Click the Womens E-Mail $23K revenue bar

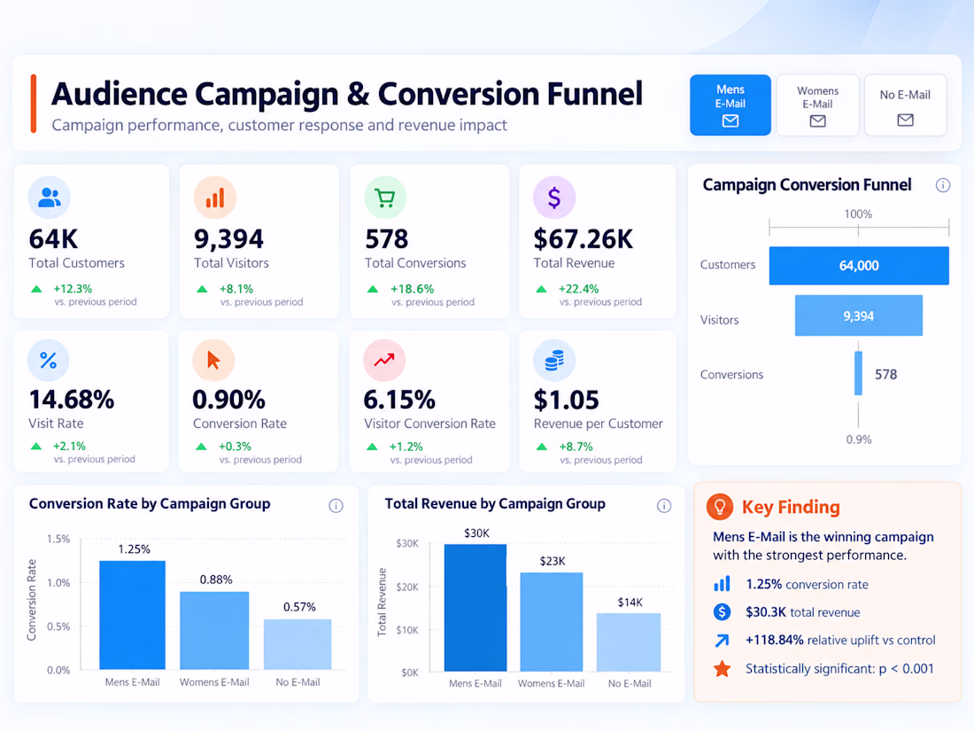pos(552,622)
